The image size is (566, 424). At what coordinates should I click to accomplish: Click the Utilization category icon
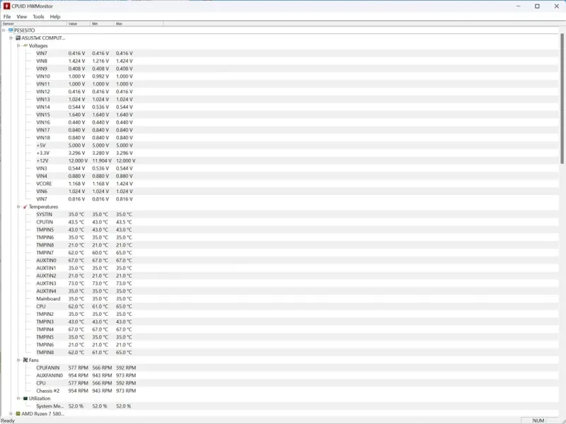[x=25, y=399]
